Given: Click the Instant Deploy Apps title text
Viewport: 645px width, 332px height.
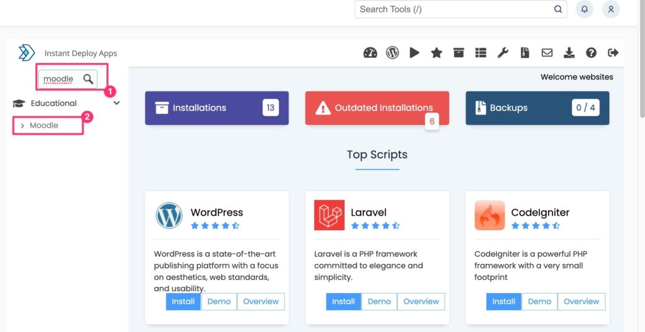Looking at the screenshot, I should tap(81, 53).
